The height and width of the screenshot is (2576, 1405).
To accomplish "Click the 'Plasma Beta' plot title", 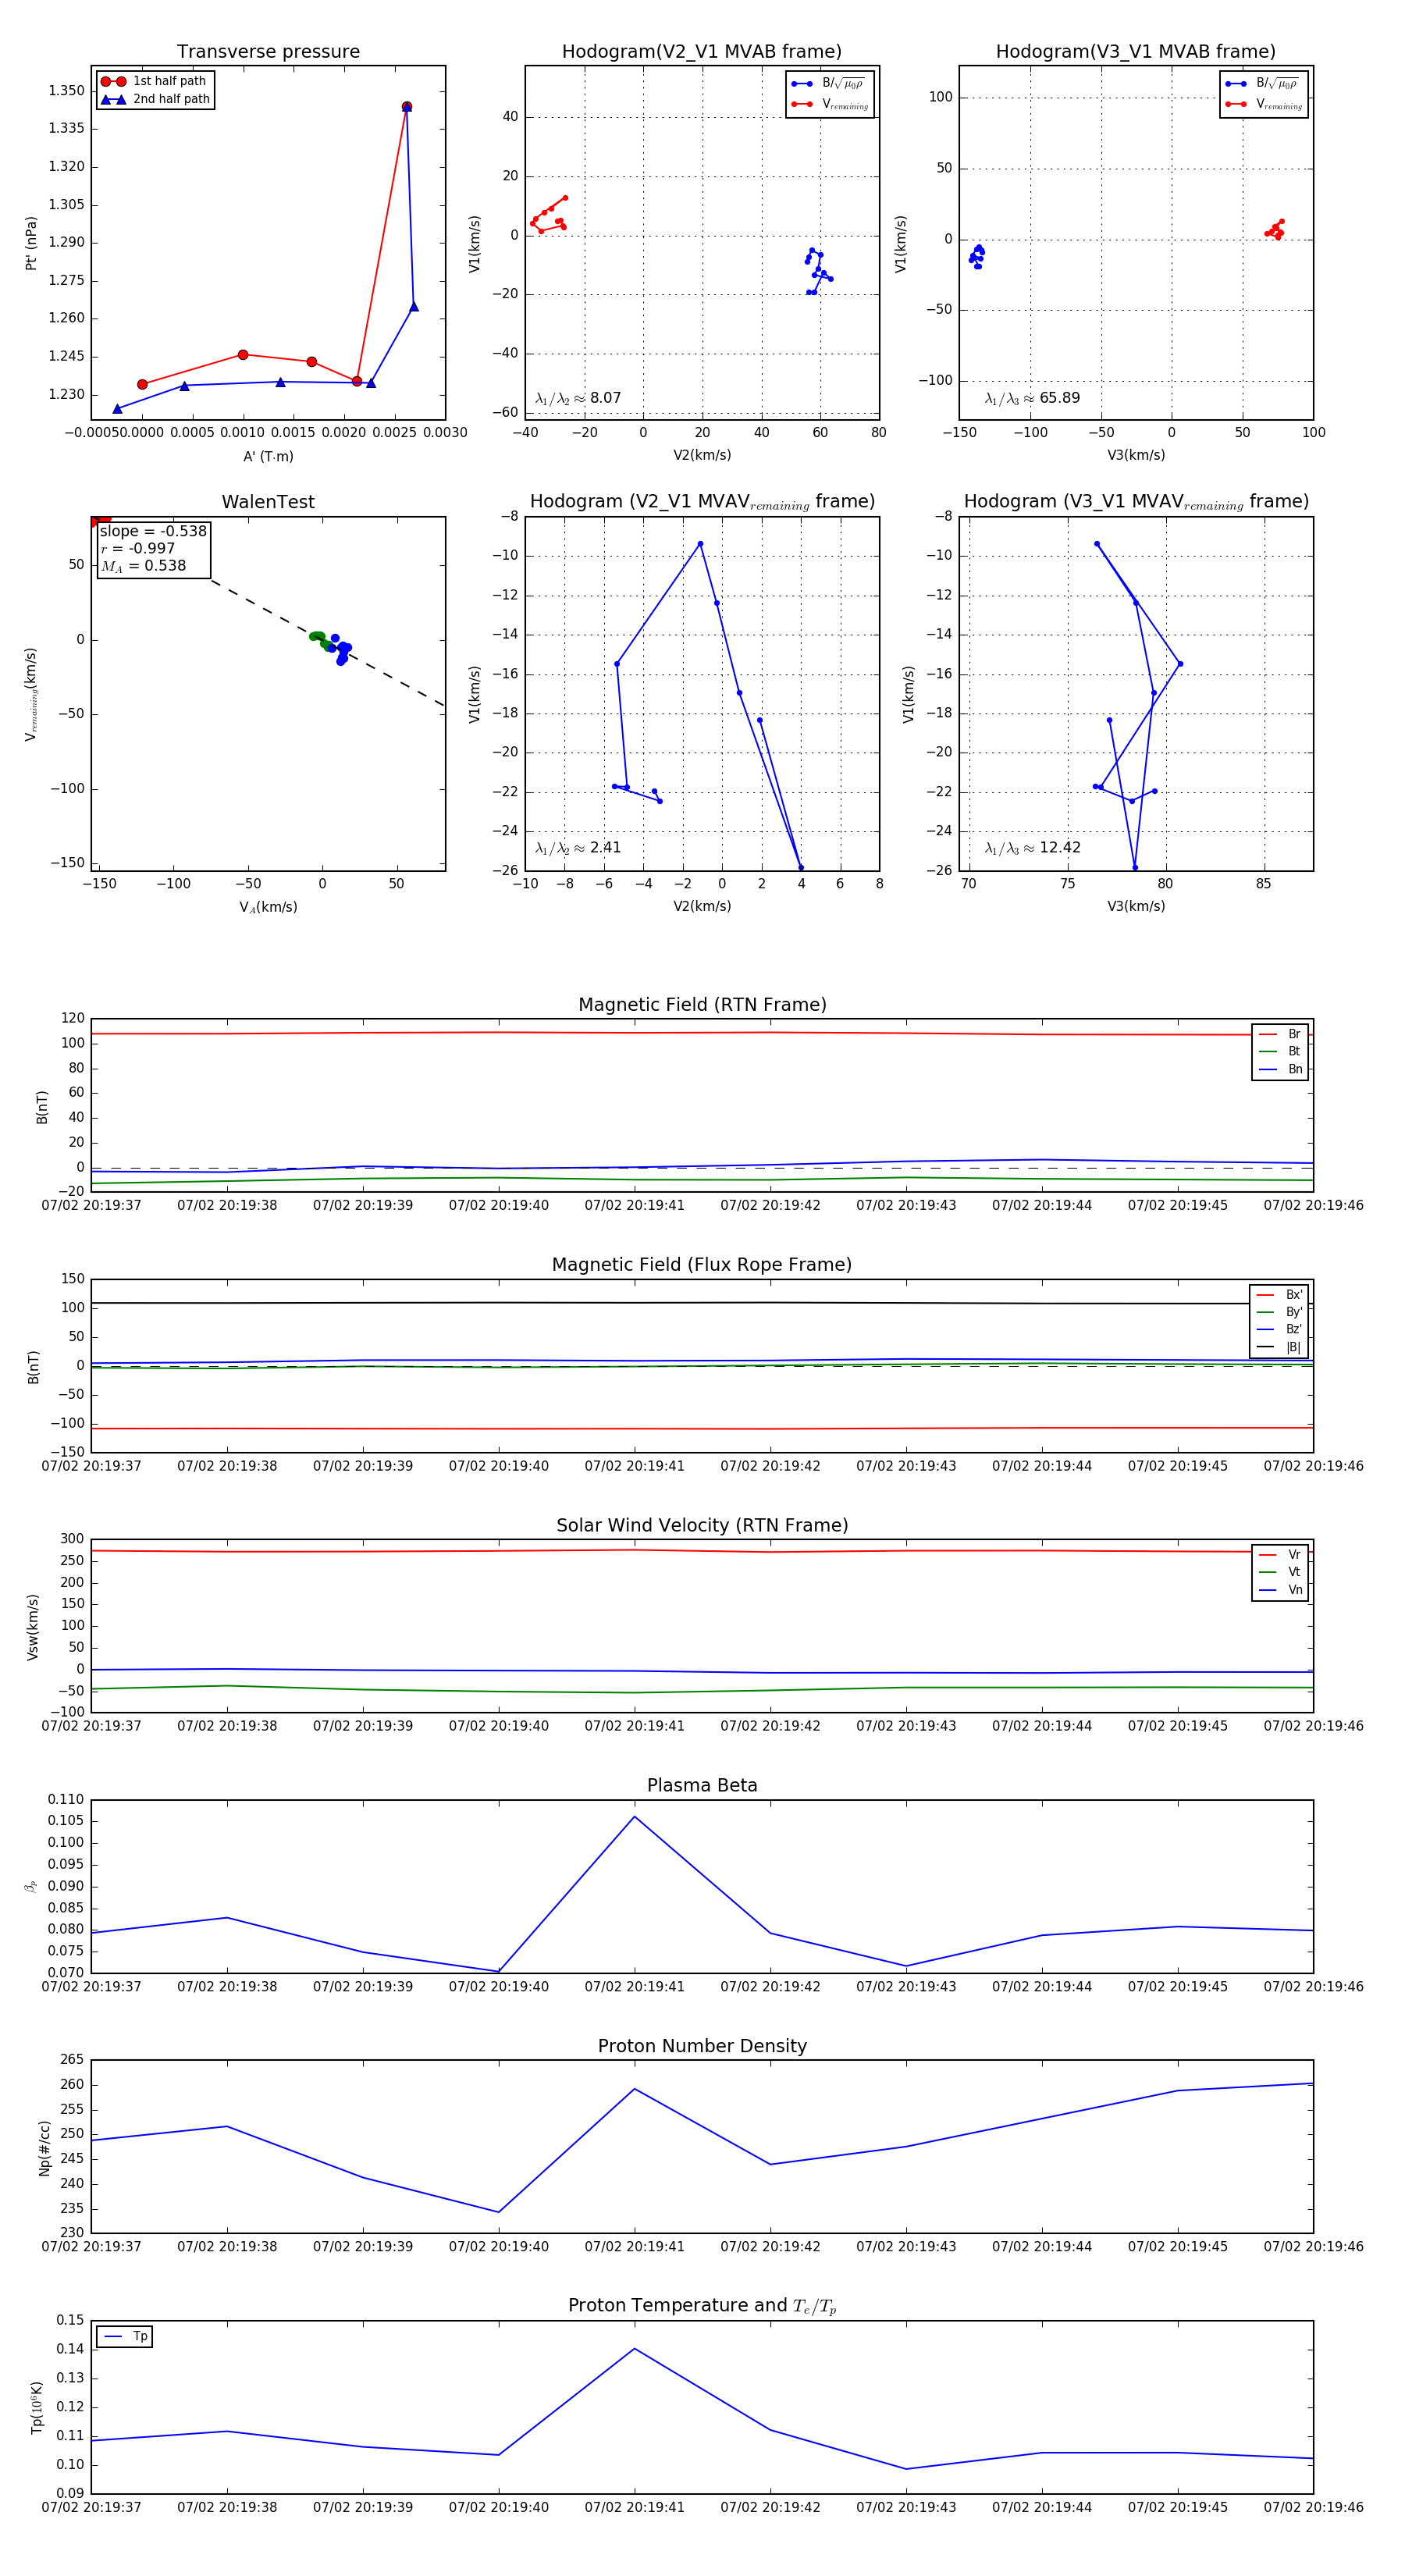I will [702, 1785].
